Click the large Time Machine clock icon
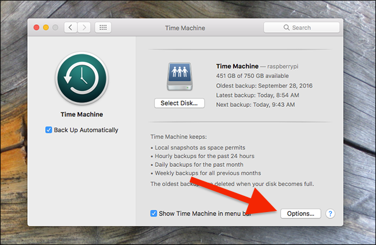The image size is (376, 245). click(82, 79)
